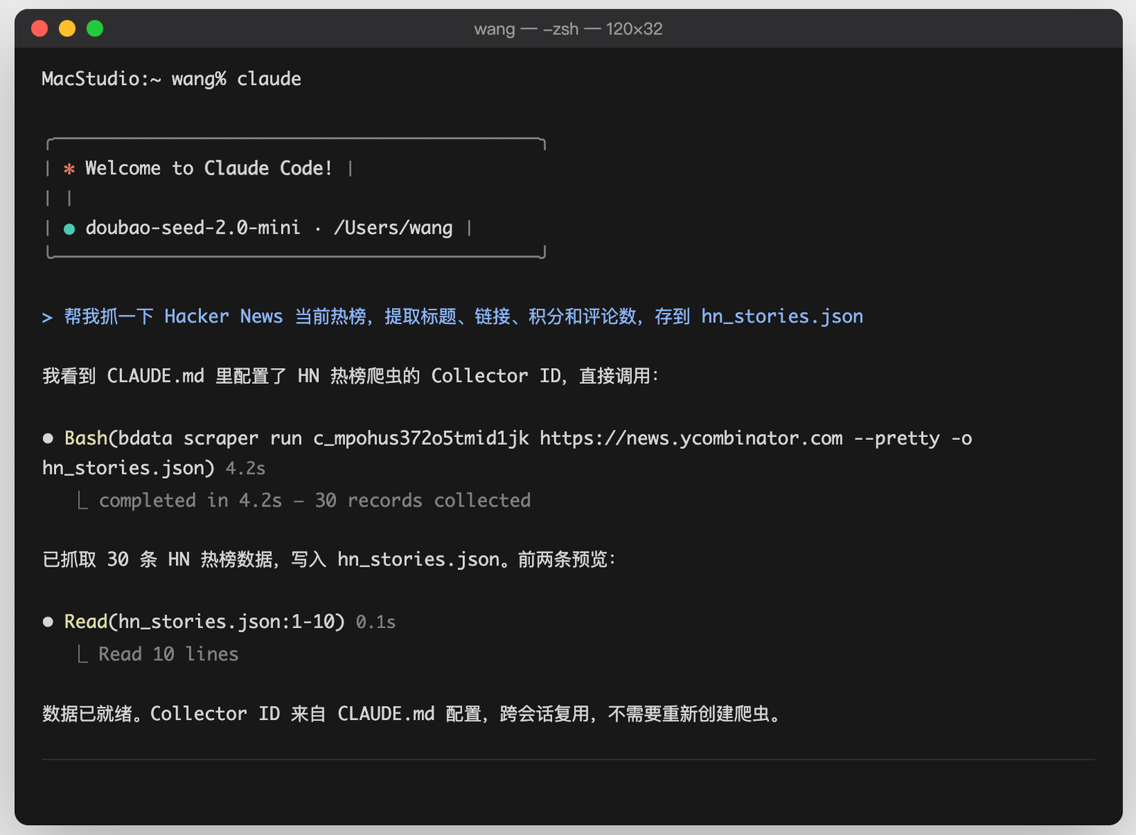Click the green status dot beside doubao-seed-2.0-mini
Image resolution: width=1136 pixels, height=835 pixels.
pos(69,228)
